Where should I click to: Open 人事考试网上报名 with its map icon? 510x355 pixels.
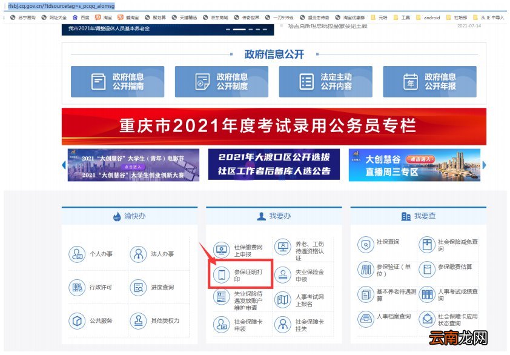283,299
